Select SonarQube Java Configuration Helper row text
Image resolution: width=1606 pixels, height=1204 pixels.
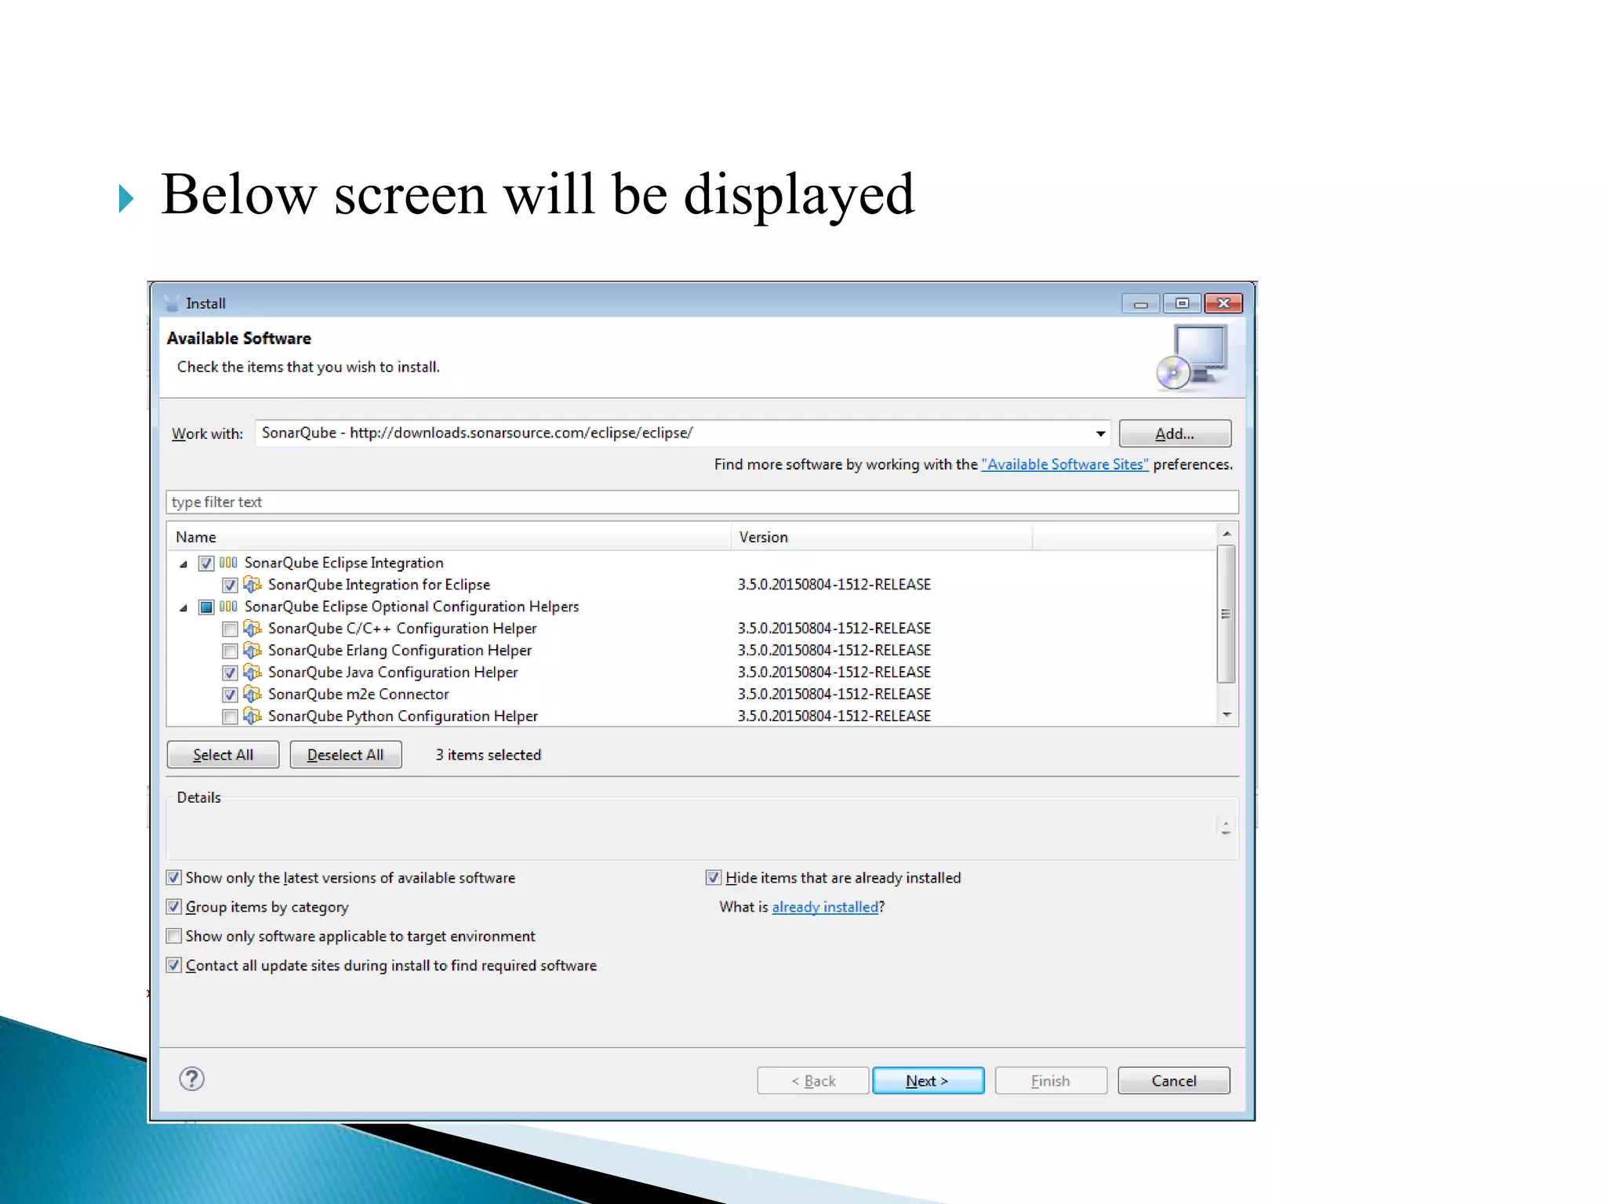(393, 673)
